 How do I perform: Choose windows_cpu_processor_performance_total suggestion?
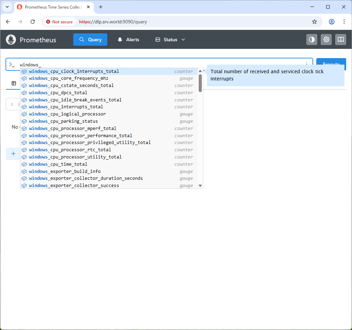[109, 135]
